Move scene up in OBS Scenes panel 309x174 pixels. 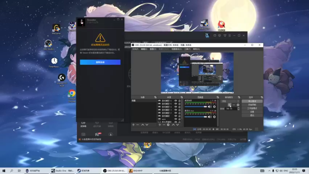coord(143,125)
